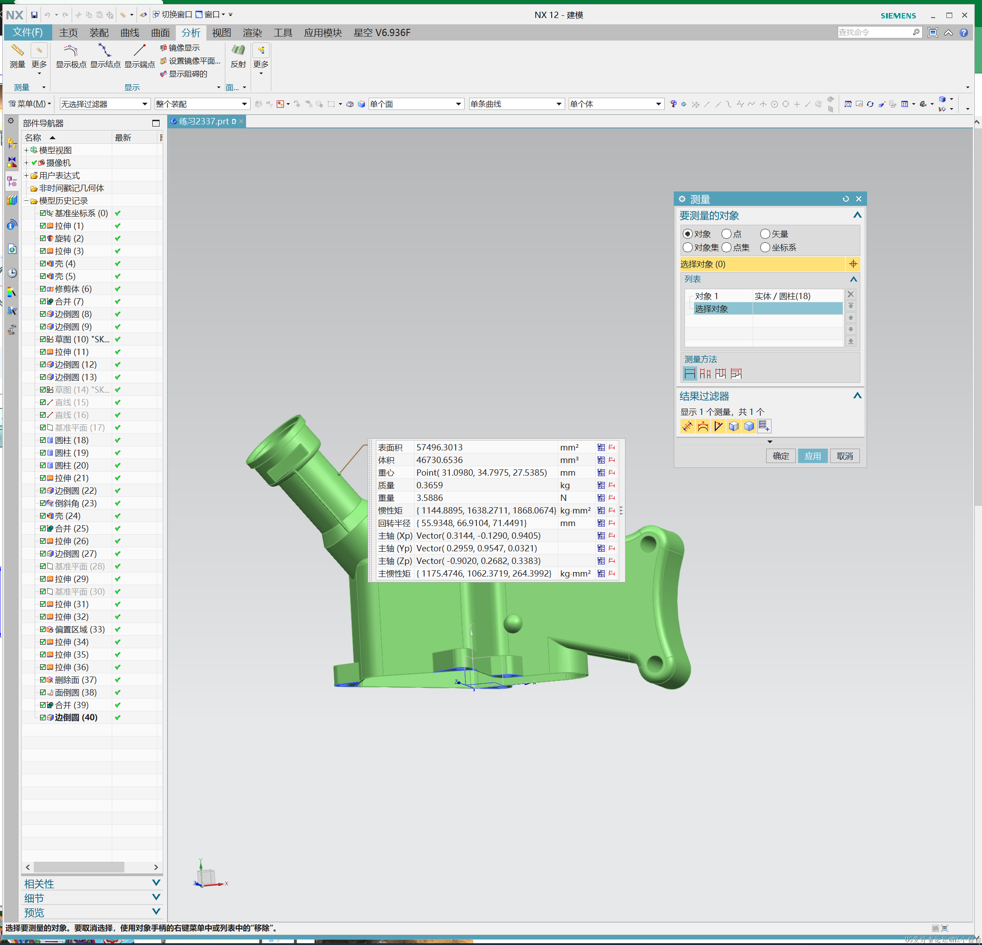The image size is (982, 945).
Task: Click the 体积 row red dimension icon
Action: (x=612, y=460)
